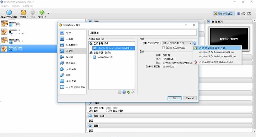The height and width of the screenshot is (137, 256).
Task: Open 공유 폴더 settings category in dialog
Action: click(x=73, y=81)
